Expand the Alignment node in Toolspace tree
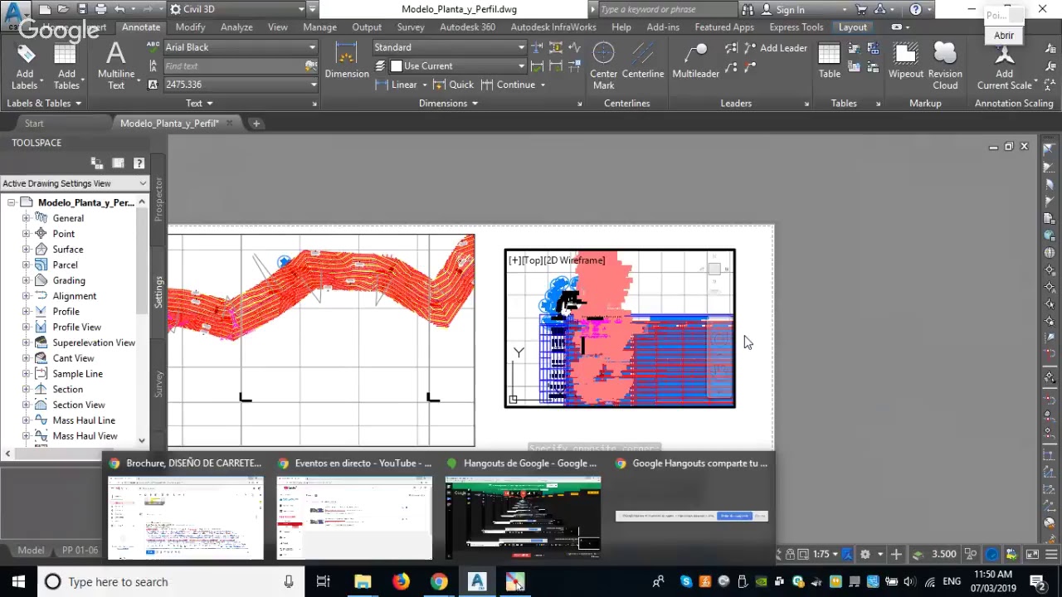The image size is (1062, 597). coord(26,296)
